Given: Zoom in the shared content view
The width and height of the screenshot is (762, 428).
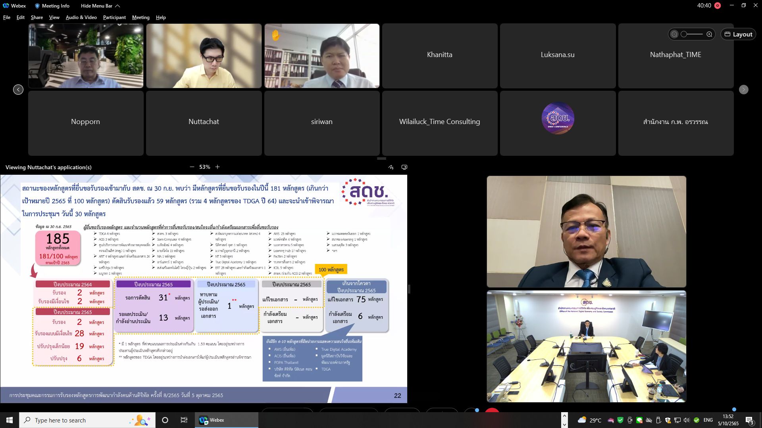Looking at the screenshot, I should click(217, 167).
